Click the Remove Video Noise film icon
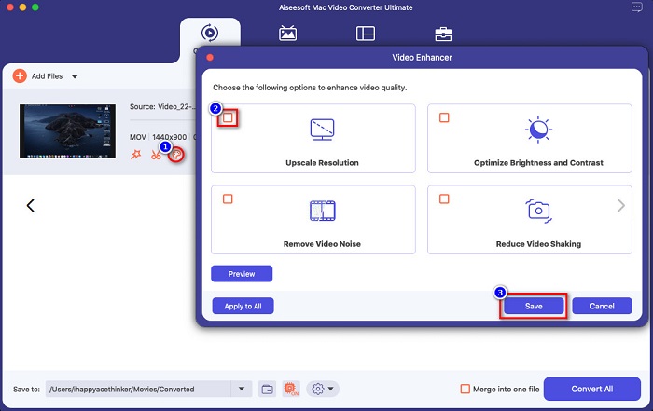The width and height of the screenshot is (653, 411). click(x=323, y=211)
